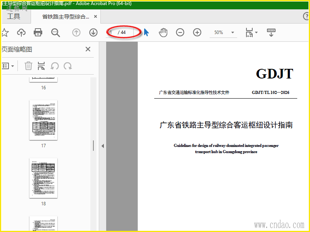Screen dimensions: 310x232
Task: Expand the page fit options arrow
Action: (x=257, y=32)
